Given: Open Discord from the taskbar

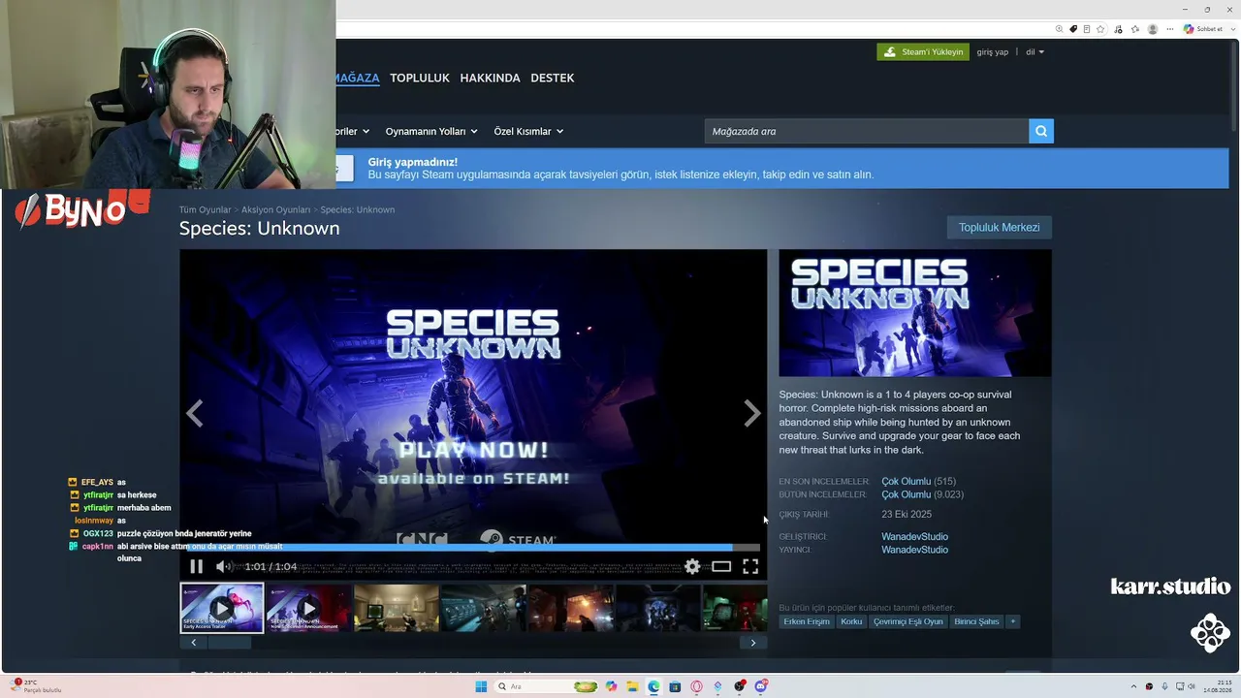Looking at the screenshot, I should point(761,686).
